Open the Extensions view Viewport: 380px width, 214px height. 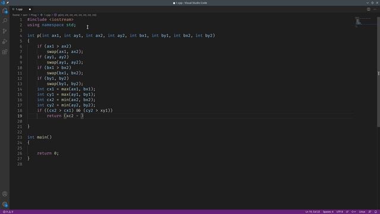[5, 52]
